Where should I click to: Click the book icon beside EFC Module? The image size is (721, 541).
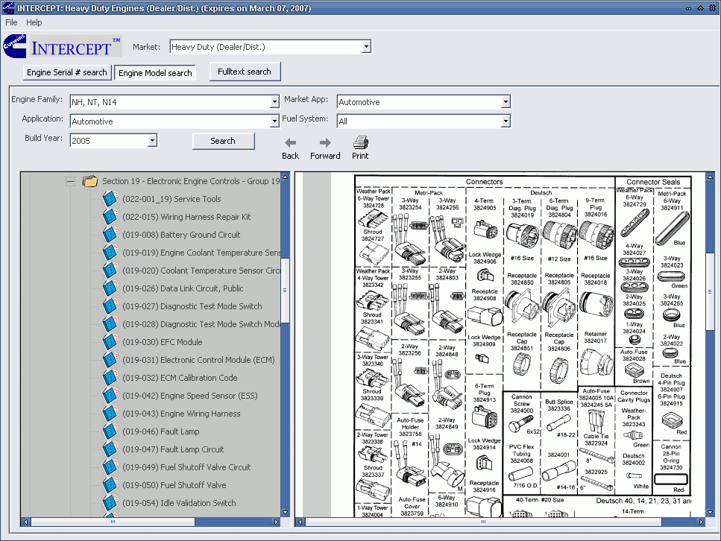110,342
